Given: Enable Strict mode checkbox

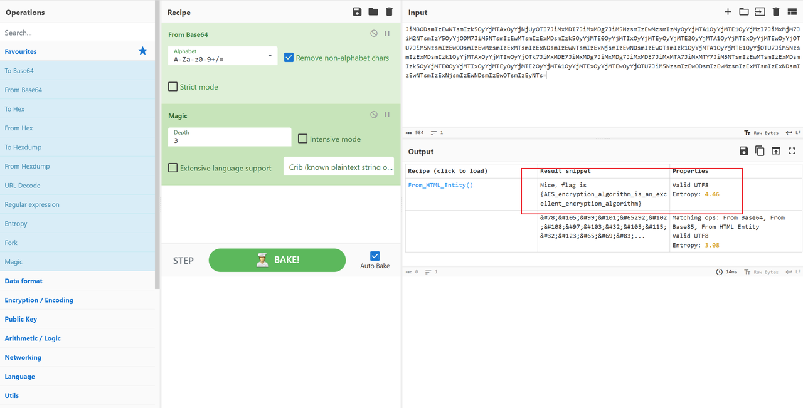Looking at the screenshot, I should 173,86.
